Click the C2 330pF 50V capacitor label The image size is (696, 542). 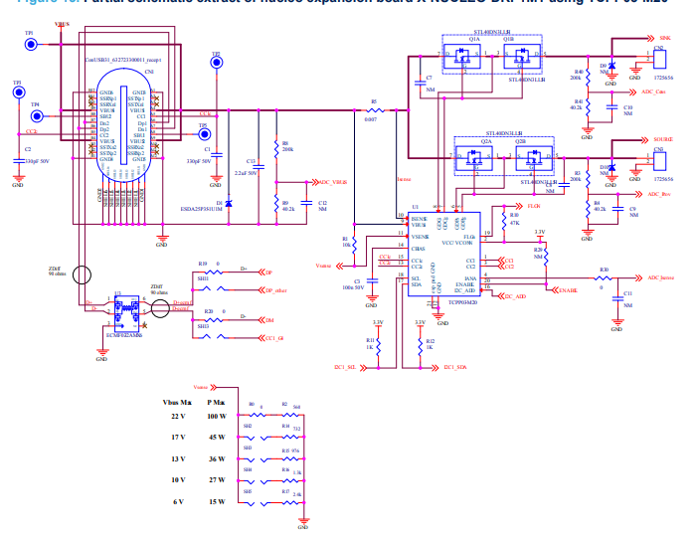37,156
